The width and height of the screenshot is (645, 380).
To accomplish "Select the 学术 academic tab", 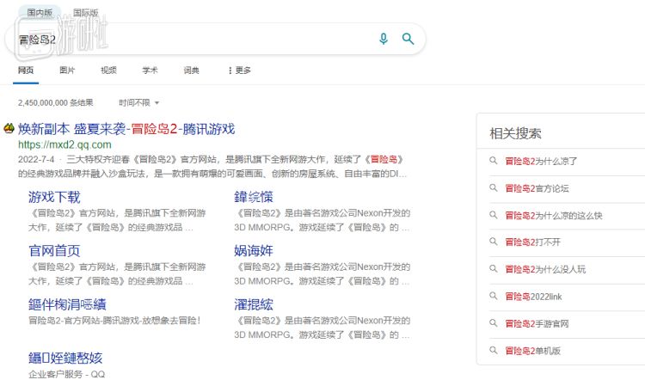I will pyautogui.click(x=150, y=70).
